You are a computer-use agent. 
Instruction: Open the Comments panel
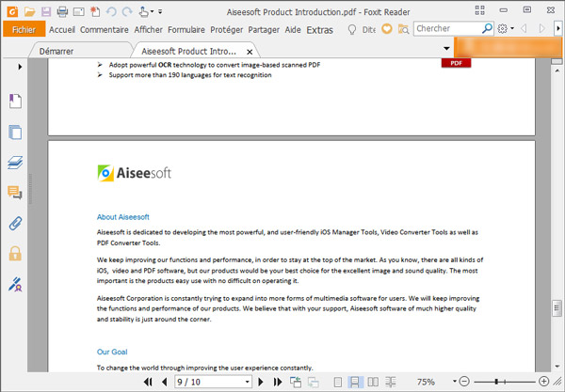point(15,193)
